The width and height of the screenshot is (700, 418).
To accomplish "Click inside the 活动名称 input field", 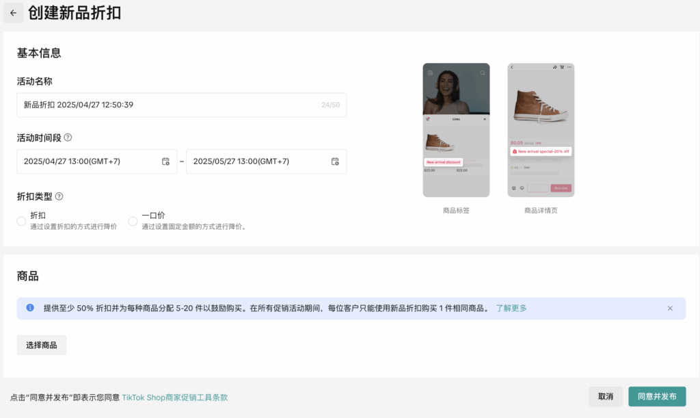I will point(181,105).
